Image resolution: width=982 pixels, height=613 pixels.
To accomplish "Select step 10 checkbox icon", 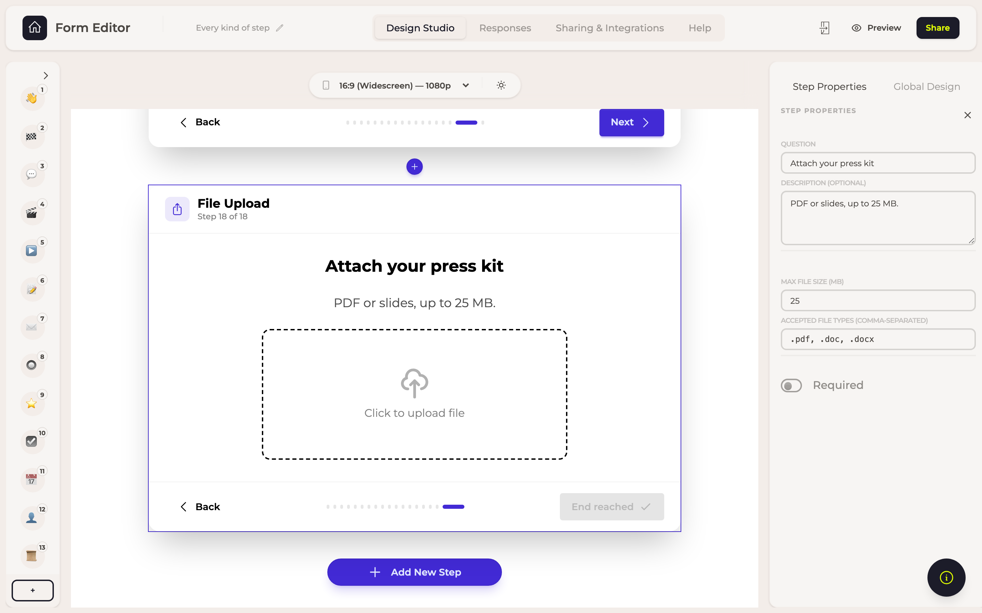I will coord(32,441).
